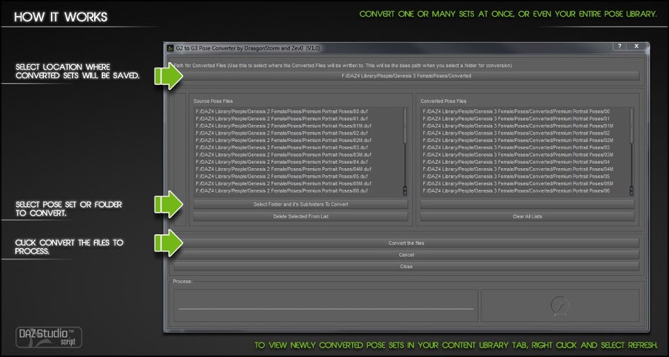Viewport: 669px width, 357px height.
Task: Click the blank button above Clear All Lists
Action: pyautogui.click(x=528, y=204)
